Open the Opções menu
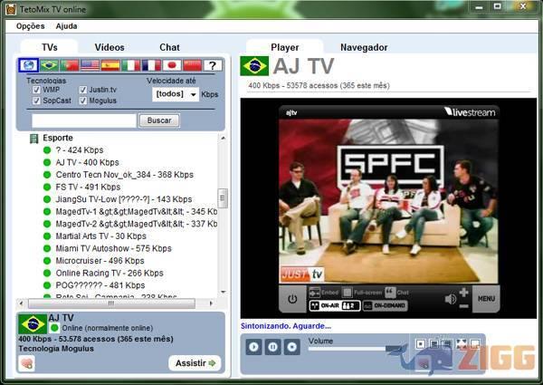 coord(31,26)
